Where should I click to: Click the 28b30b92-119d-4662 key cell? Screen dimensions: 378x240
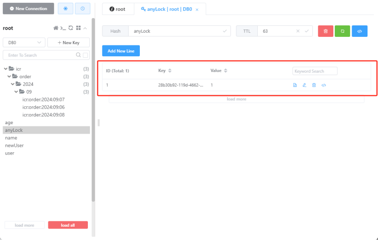click(x=180, y=85)
